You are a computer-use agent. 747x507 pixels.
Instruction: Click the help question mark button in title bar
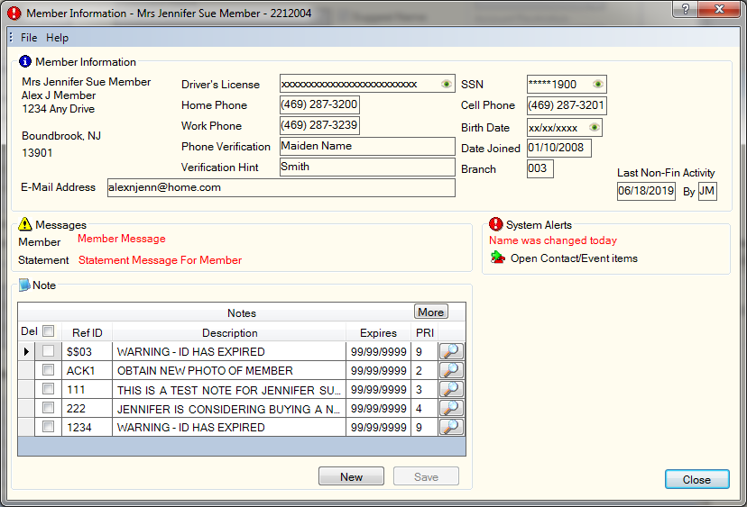[685, 9]
